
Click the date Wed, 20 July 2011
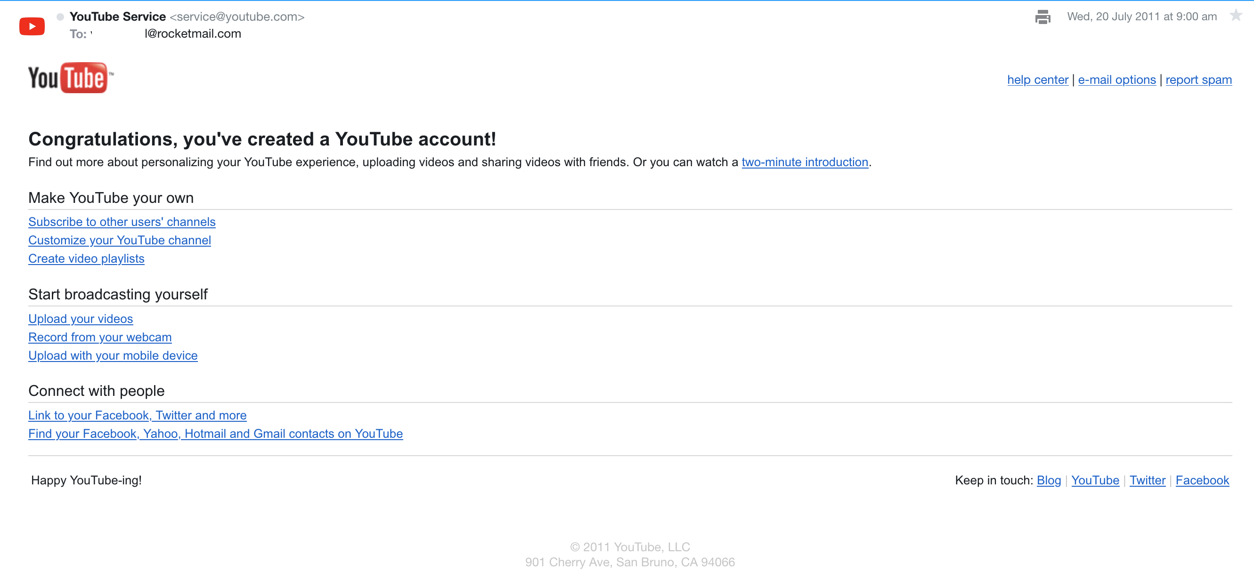click(x=1141, y=16)
